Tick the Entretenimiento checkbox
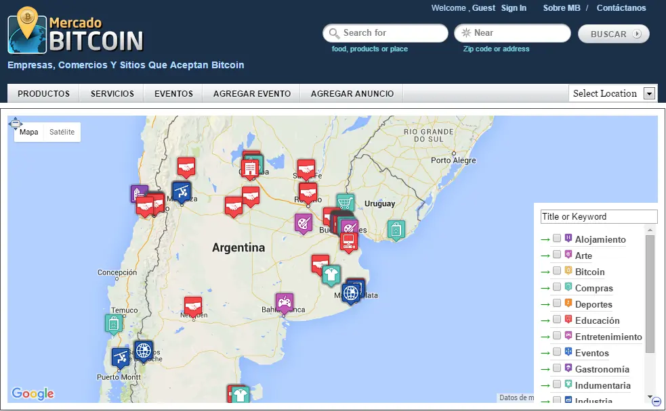This screenshot has width=666, height=411. [x=556, y=335]
